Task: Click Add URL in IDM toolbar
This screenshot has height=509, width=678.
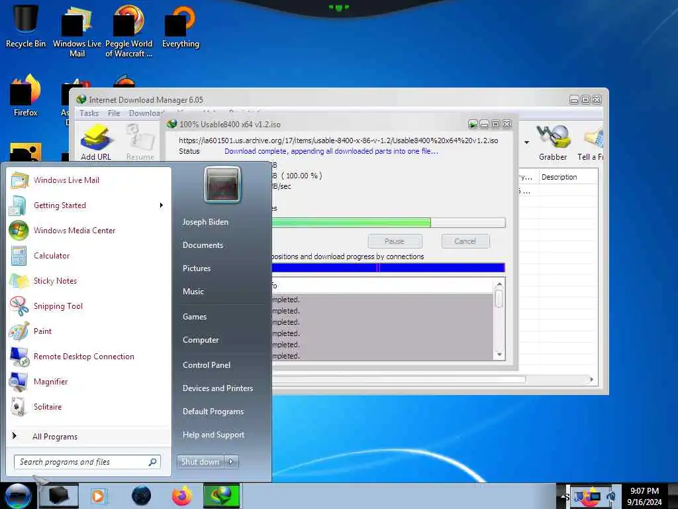Action: pos(95,142)
